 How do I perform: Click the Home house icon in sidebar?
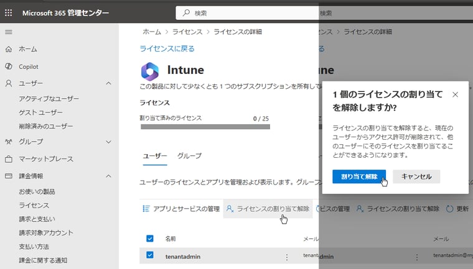(9, 49)
